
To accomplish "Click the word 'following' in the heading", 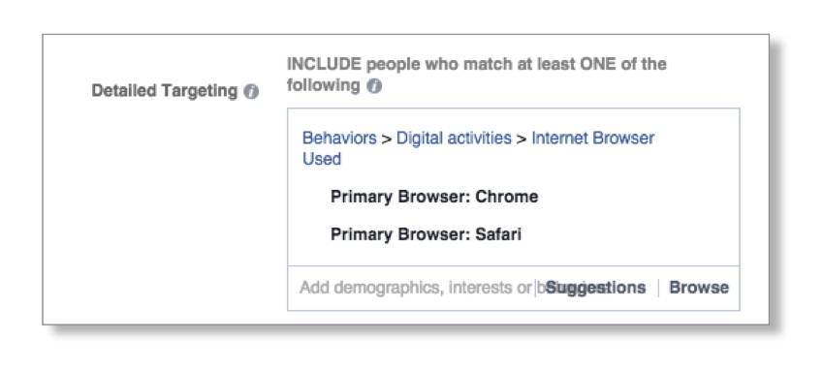I will [324, 85].
